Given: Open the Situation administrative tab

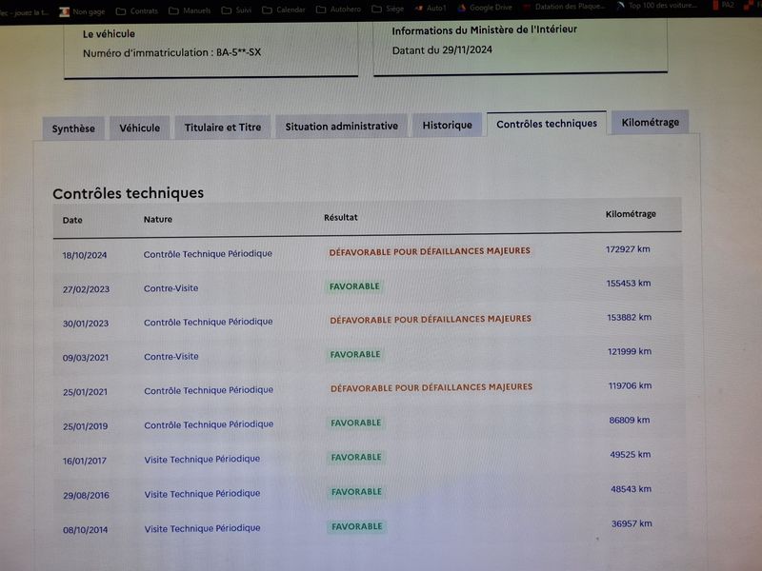Looking at the screenshot, I should pos(342,127).
